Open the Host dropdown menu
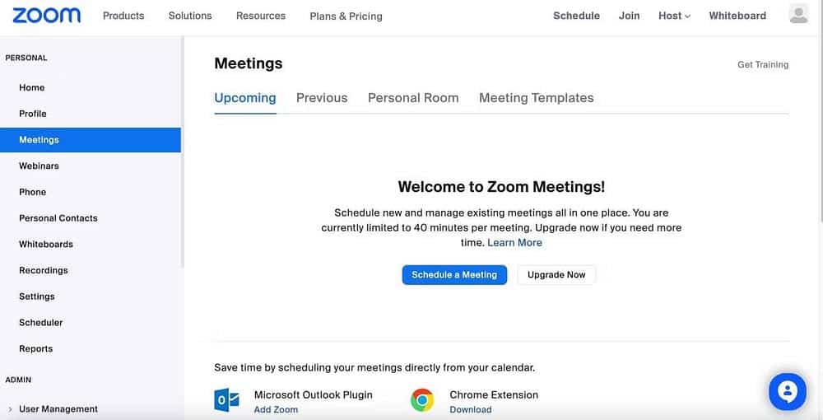This screenshot has width=823, height=420. coord(675,16)
